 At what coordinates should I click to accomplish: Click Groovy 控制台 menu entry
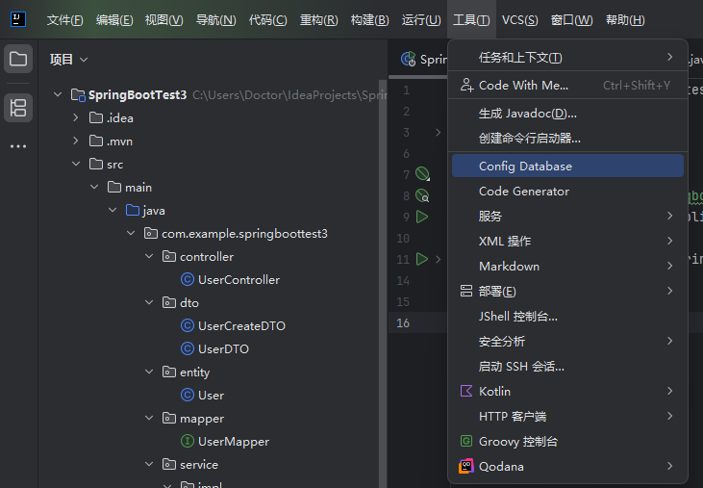518,442
